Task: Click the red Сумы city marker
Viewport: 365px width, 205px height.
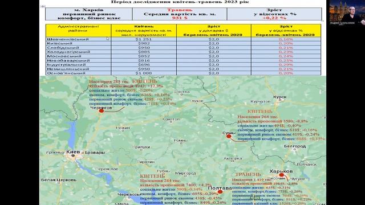Action: 229,136
